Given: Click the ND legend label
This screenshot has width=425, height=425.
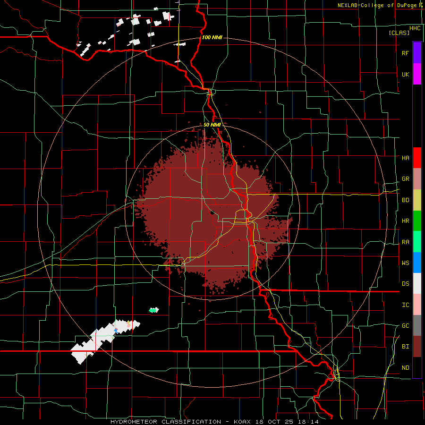Looking at the screenshot, I should coord(405,368).
